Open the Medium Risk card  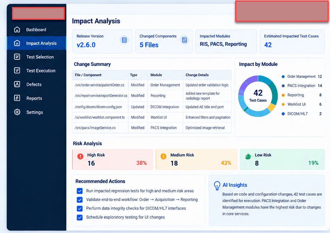[196, 159]
